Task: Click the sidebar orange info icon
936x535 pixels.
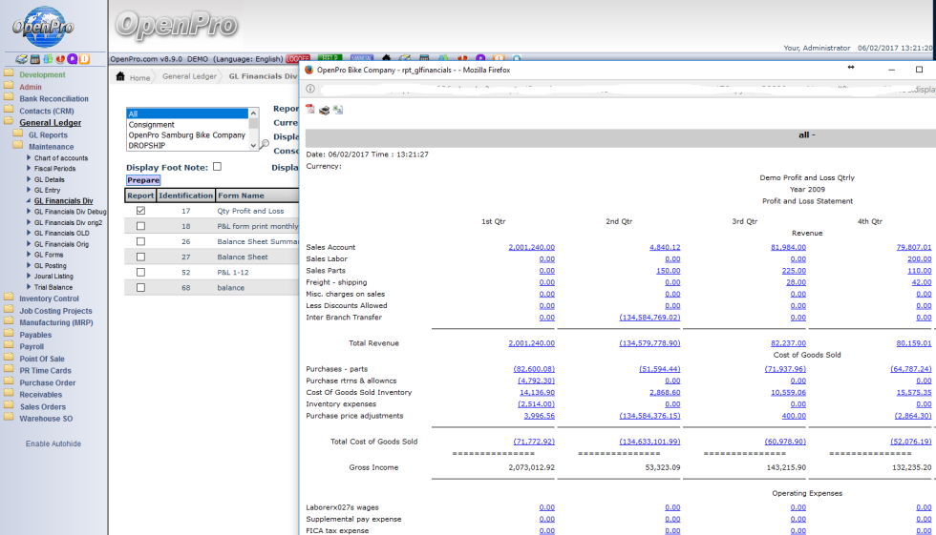Action: click(x=84, y=59)
